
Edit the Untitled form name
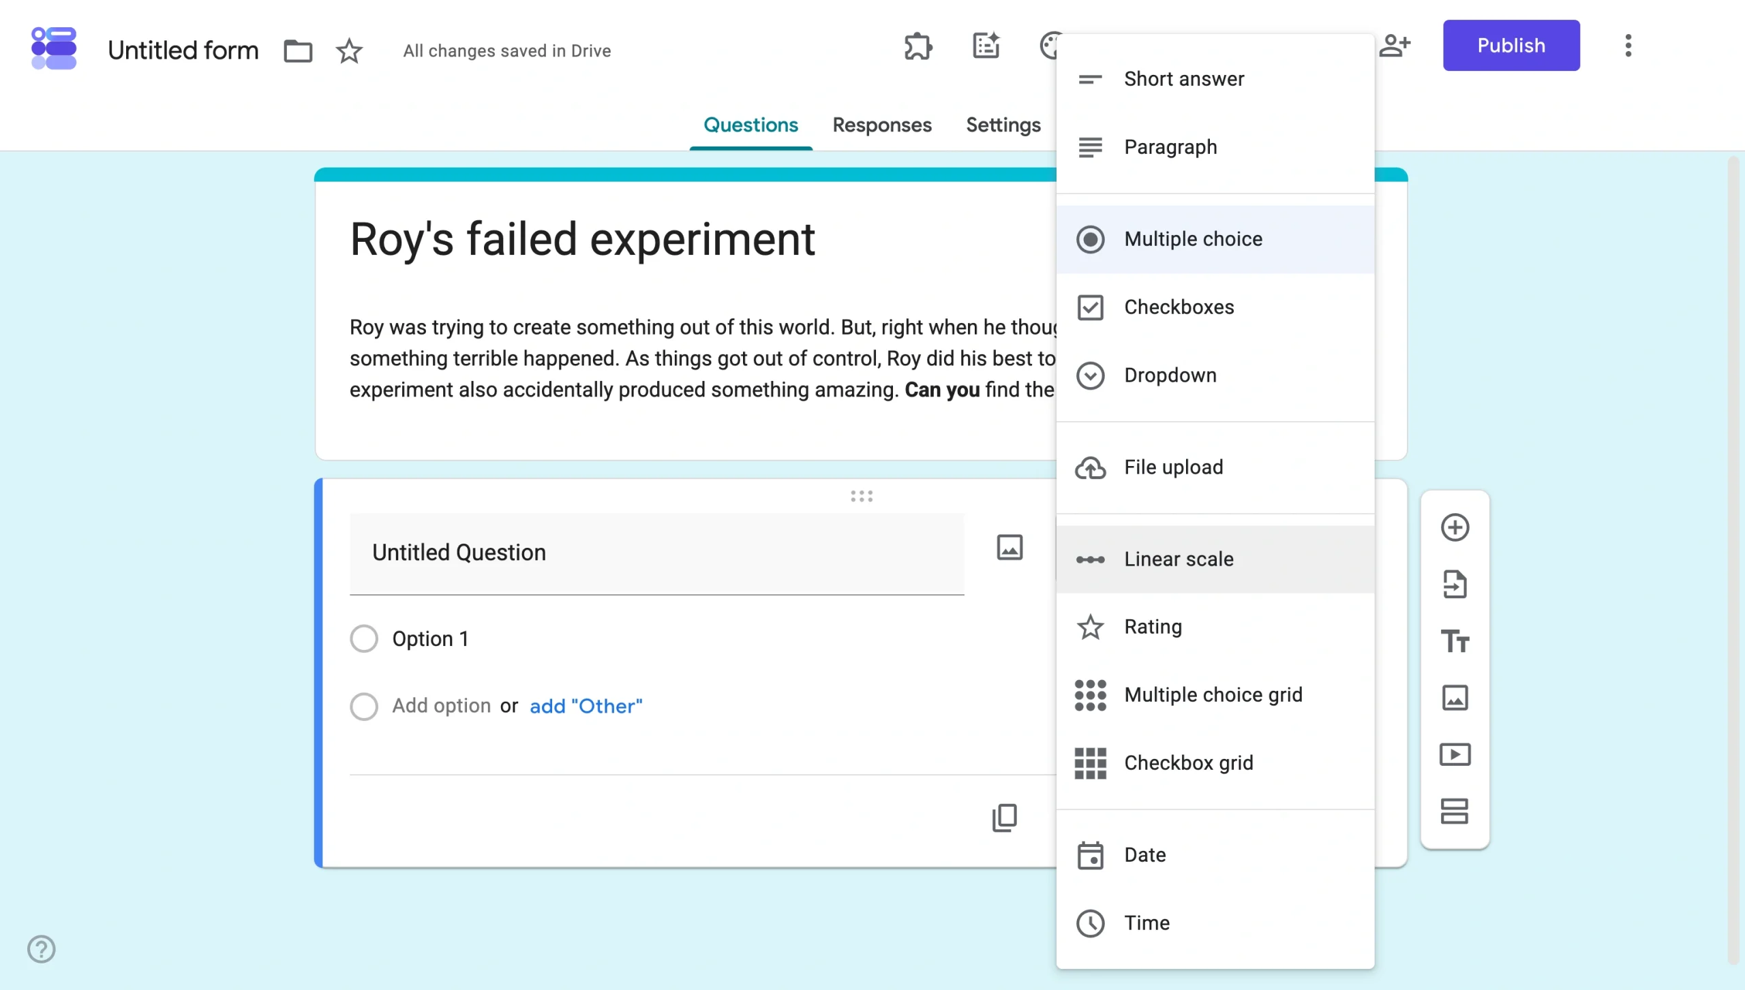click(183, 50)
